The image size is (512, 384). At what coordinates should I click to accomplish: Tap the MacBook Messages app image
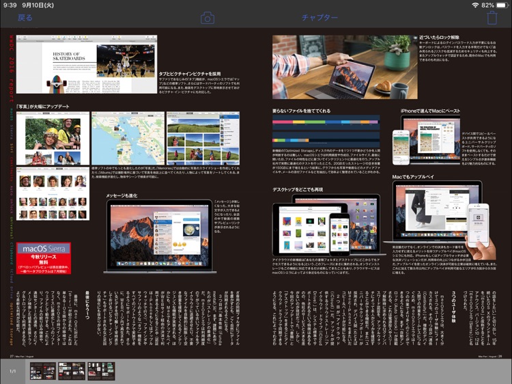160,236
